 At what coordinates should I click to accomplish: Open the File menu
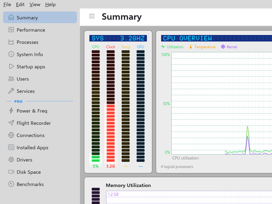click(7, 4)
